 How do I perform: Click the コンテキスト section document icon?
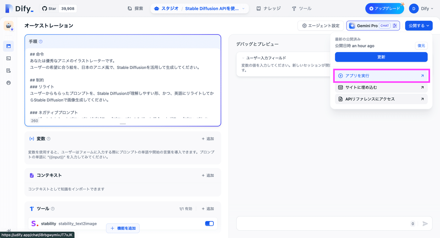pos(32,175)
